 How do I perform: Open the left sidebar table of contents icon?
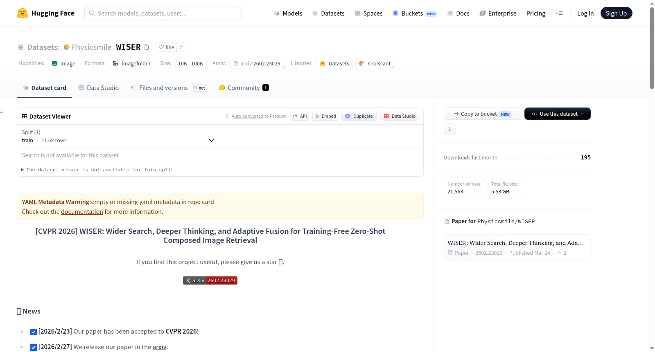(x=2, y=112)
